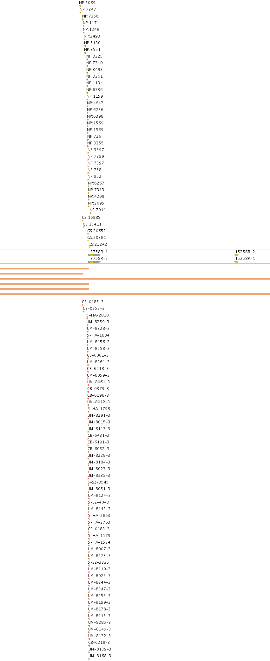Click on UM-8025-3
The image size is (270, 661).
click(99, 576)
